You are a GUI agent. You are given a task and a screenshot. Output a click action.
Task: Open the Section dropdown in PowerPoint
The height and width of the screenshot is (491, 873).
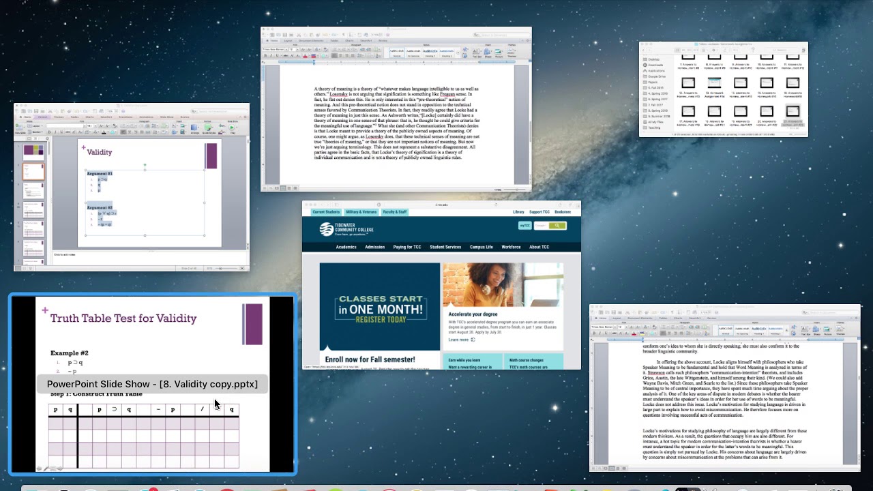click(35, 132)
